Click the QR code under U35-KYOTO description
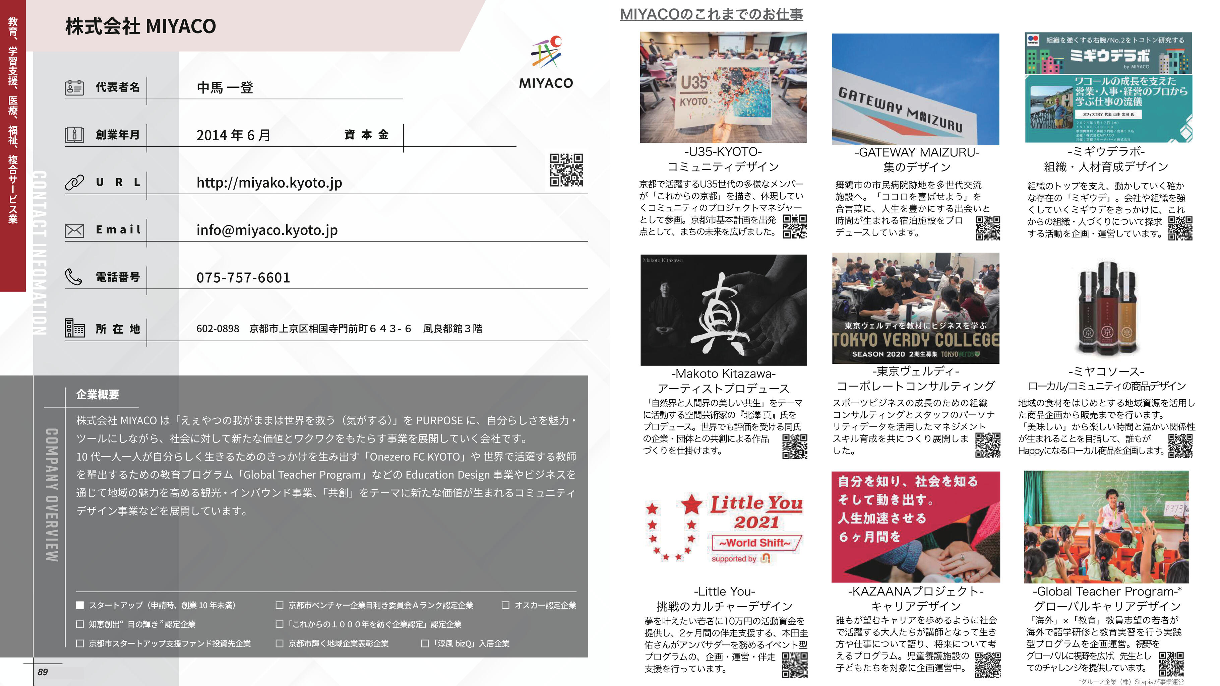 794,226
